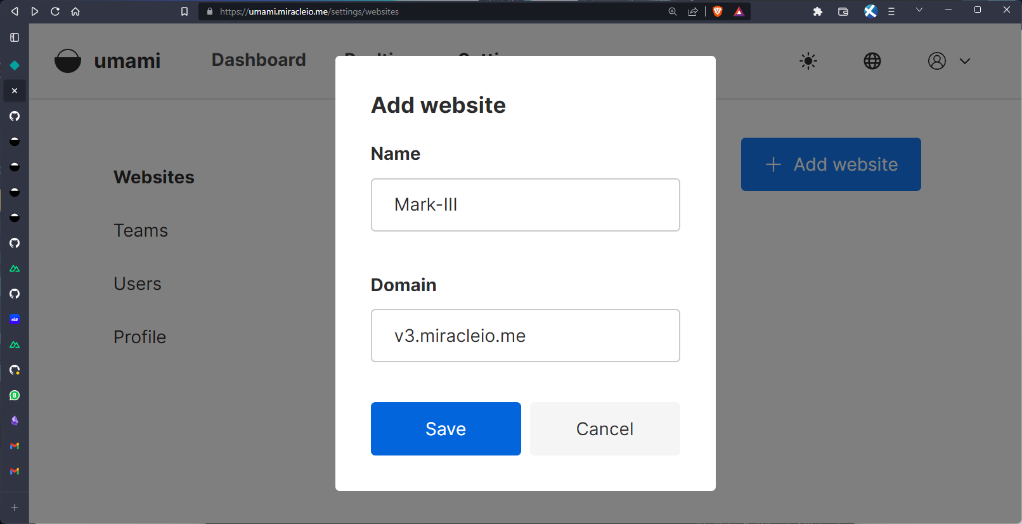This screenshot has width=1022, height=524.
Task: Click the browser home icon
Action: [75, 11]
